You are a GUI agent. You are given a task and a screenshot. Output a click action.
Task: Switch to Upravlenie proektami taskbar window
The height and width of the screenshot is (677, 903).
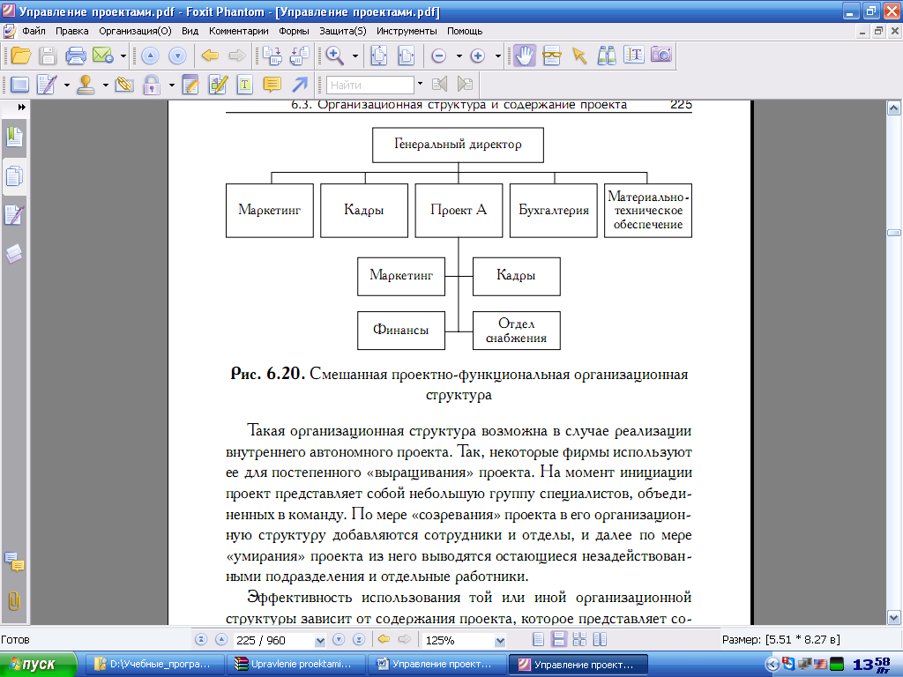[295, 665]
